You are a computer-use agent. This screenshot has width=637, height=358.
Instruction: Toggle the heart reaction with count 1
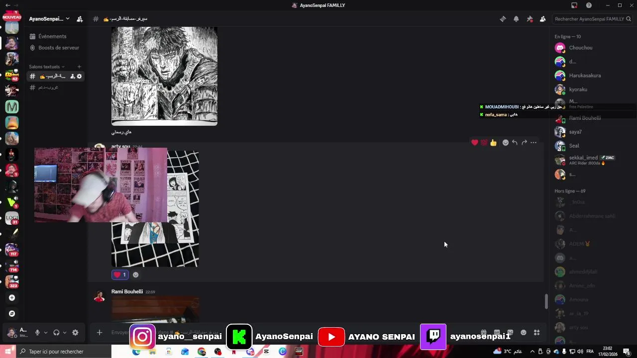[120, 274]
